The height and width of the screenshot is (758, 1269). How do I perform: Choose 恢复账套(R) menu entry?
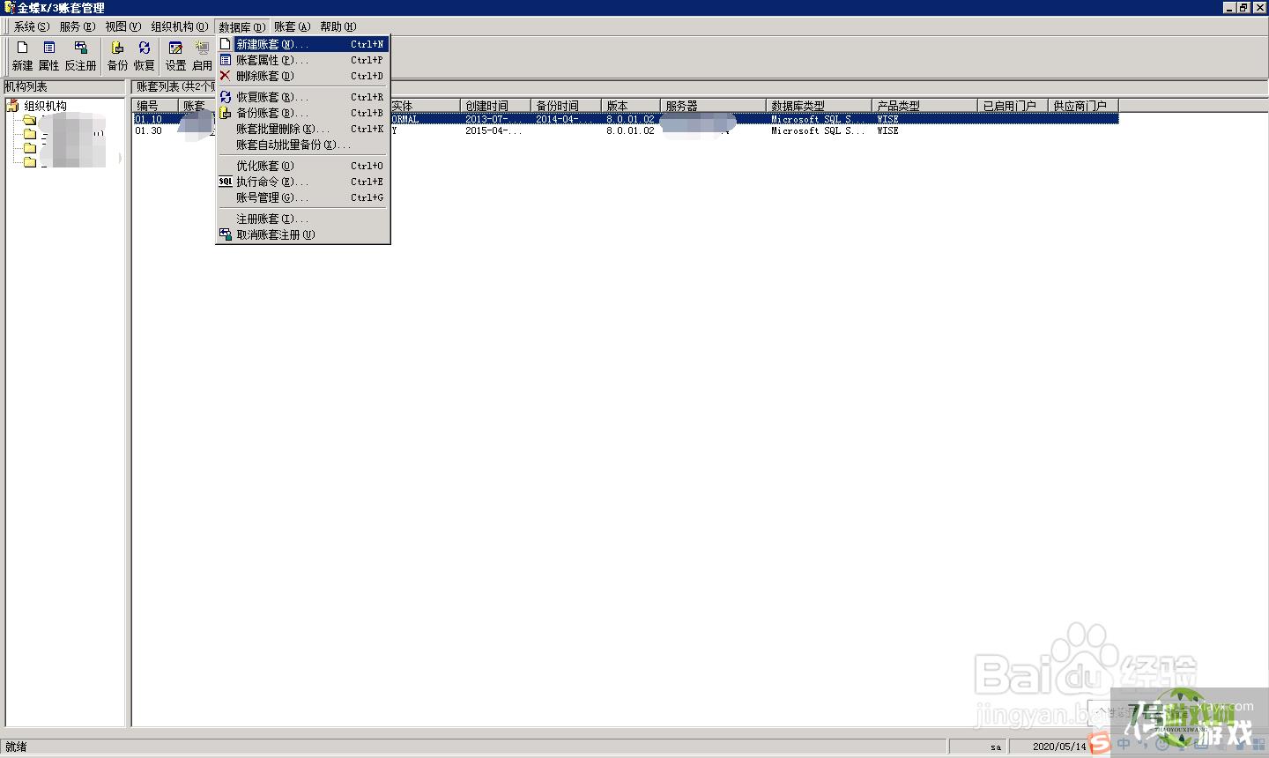click(302, 97)
